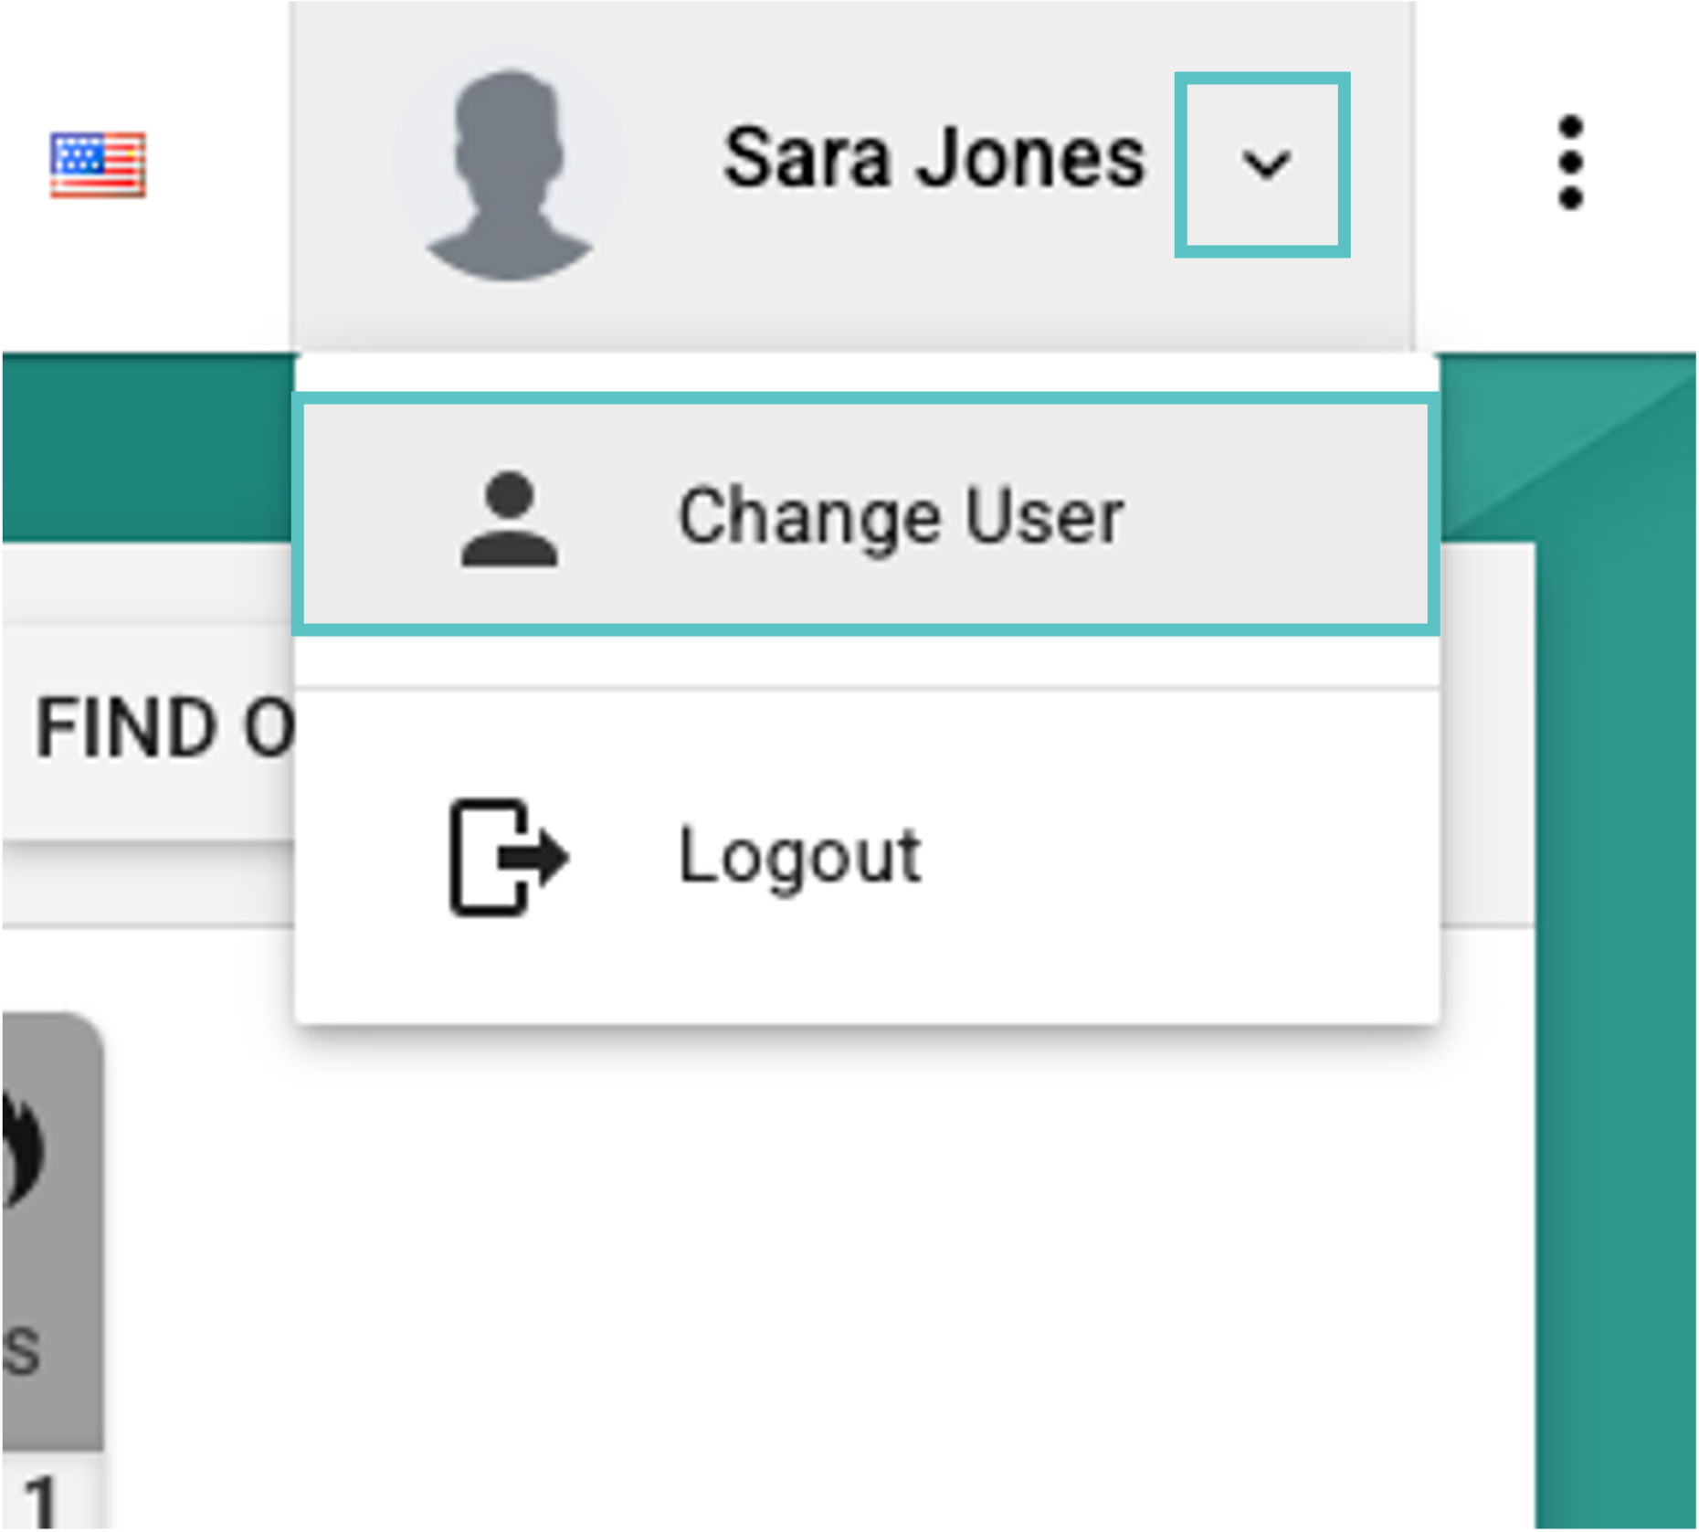Collapse the chevron next to Sara Jones
Screen dimensions: 1699x1532
pyautogui.click(x=1264, y=164)
